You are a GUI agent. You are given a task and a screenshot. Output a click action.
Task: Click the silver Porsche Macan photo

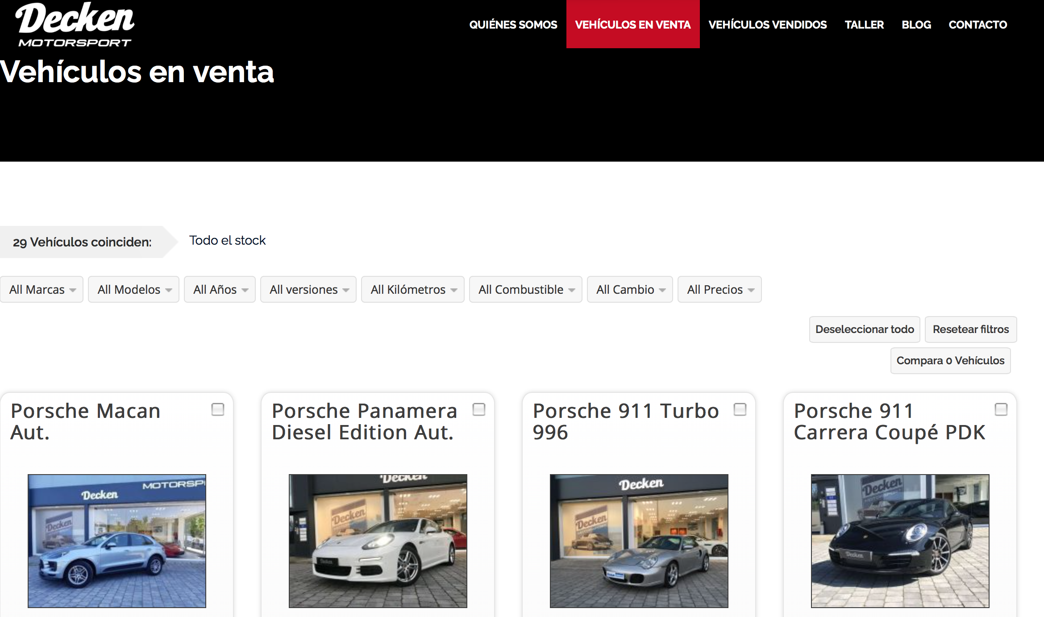[117, 541]
